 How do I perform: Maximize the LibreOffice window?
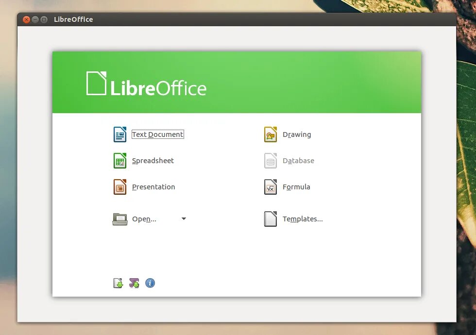tap(44, 20)
